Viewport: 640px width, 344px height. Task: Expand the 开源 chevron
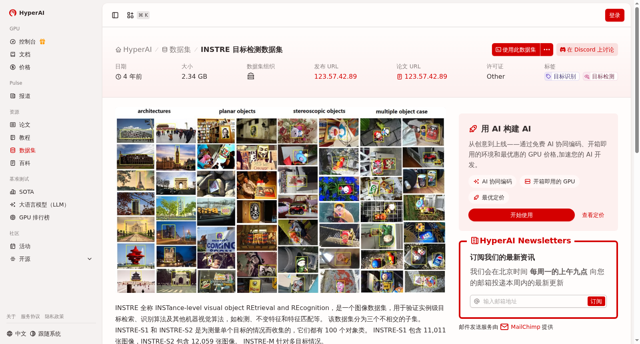(x=90, y=259)
